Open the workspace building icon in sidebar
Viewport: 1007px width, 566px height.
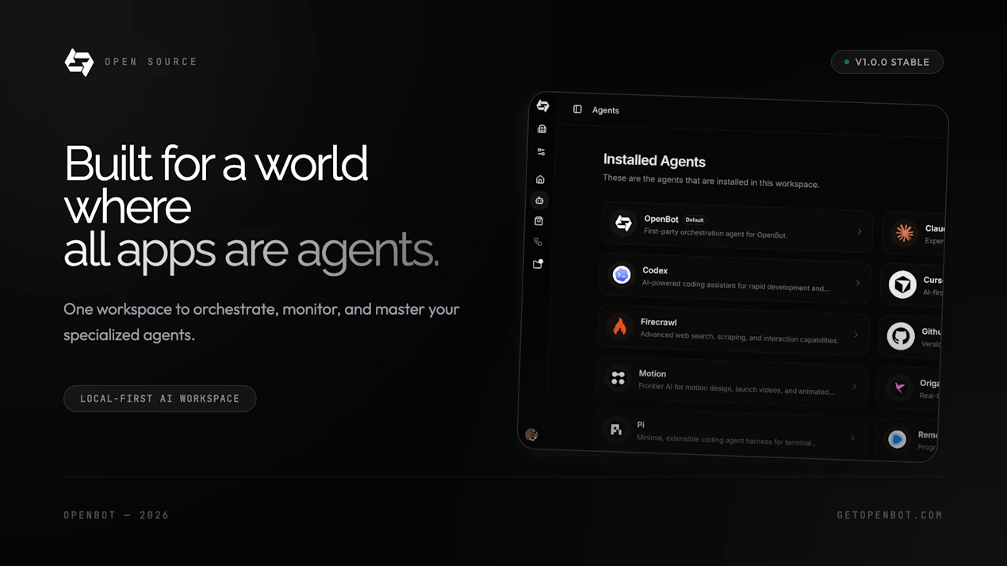542,129
